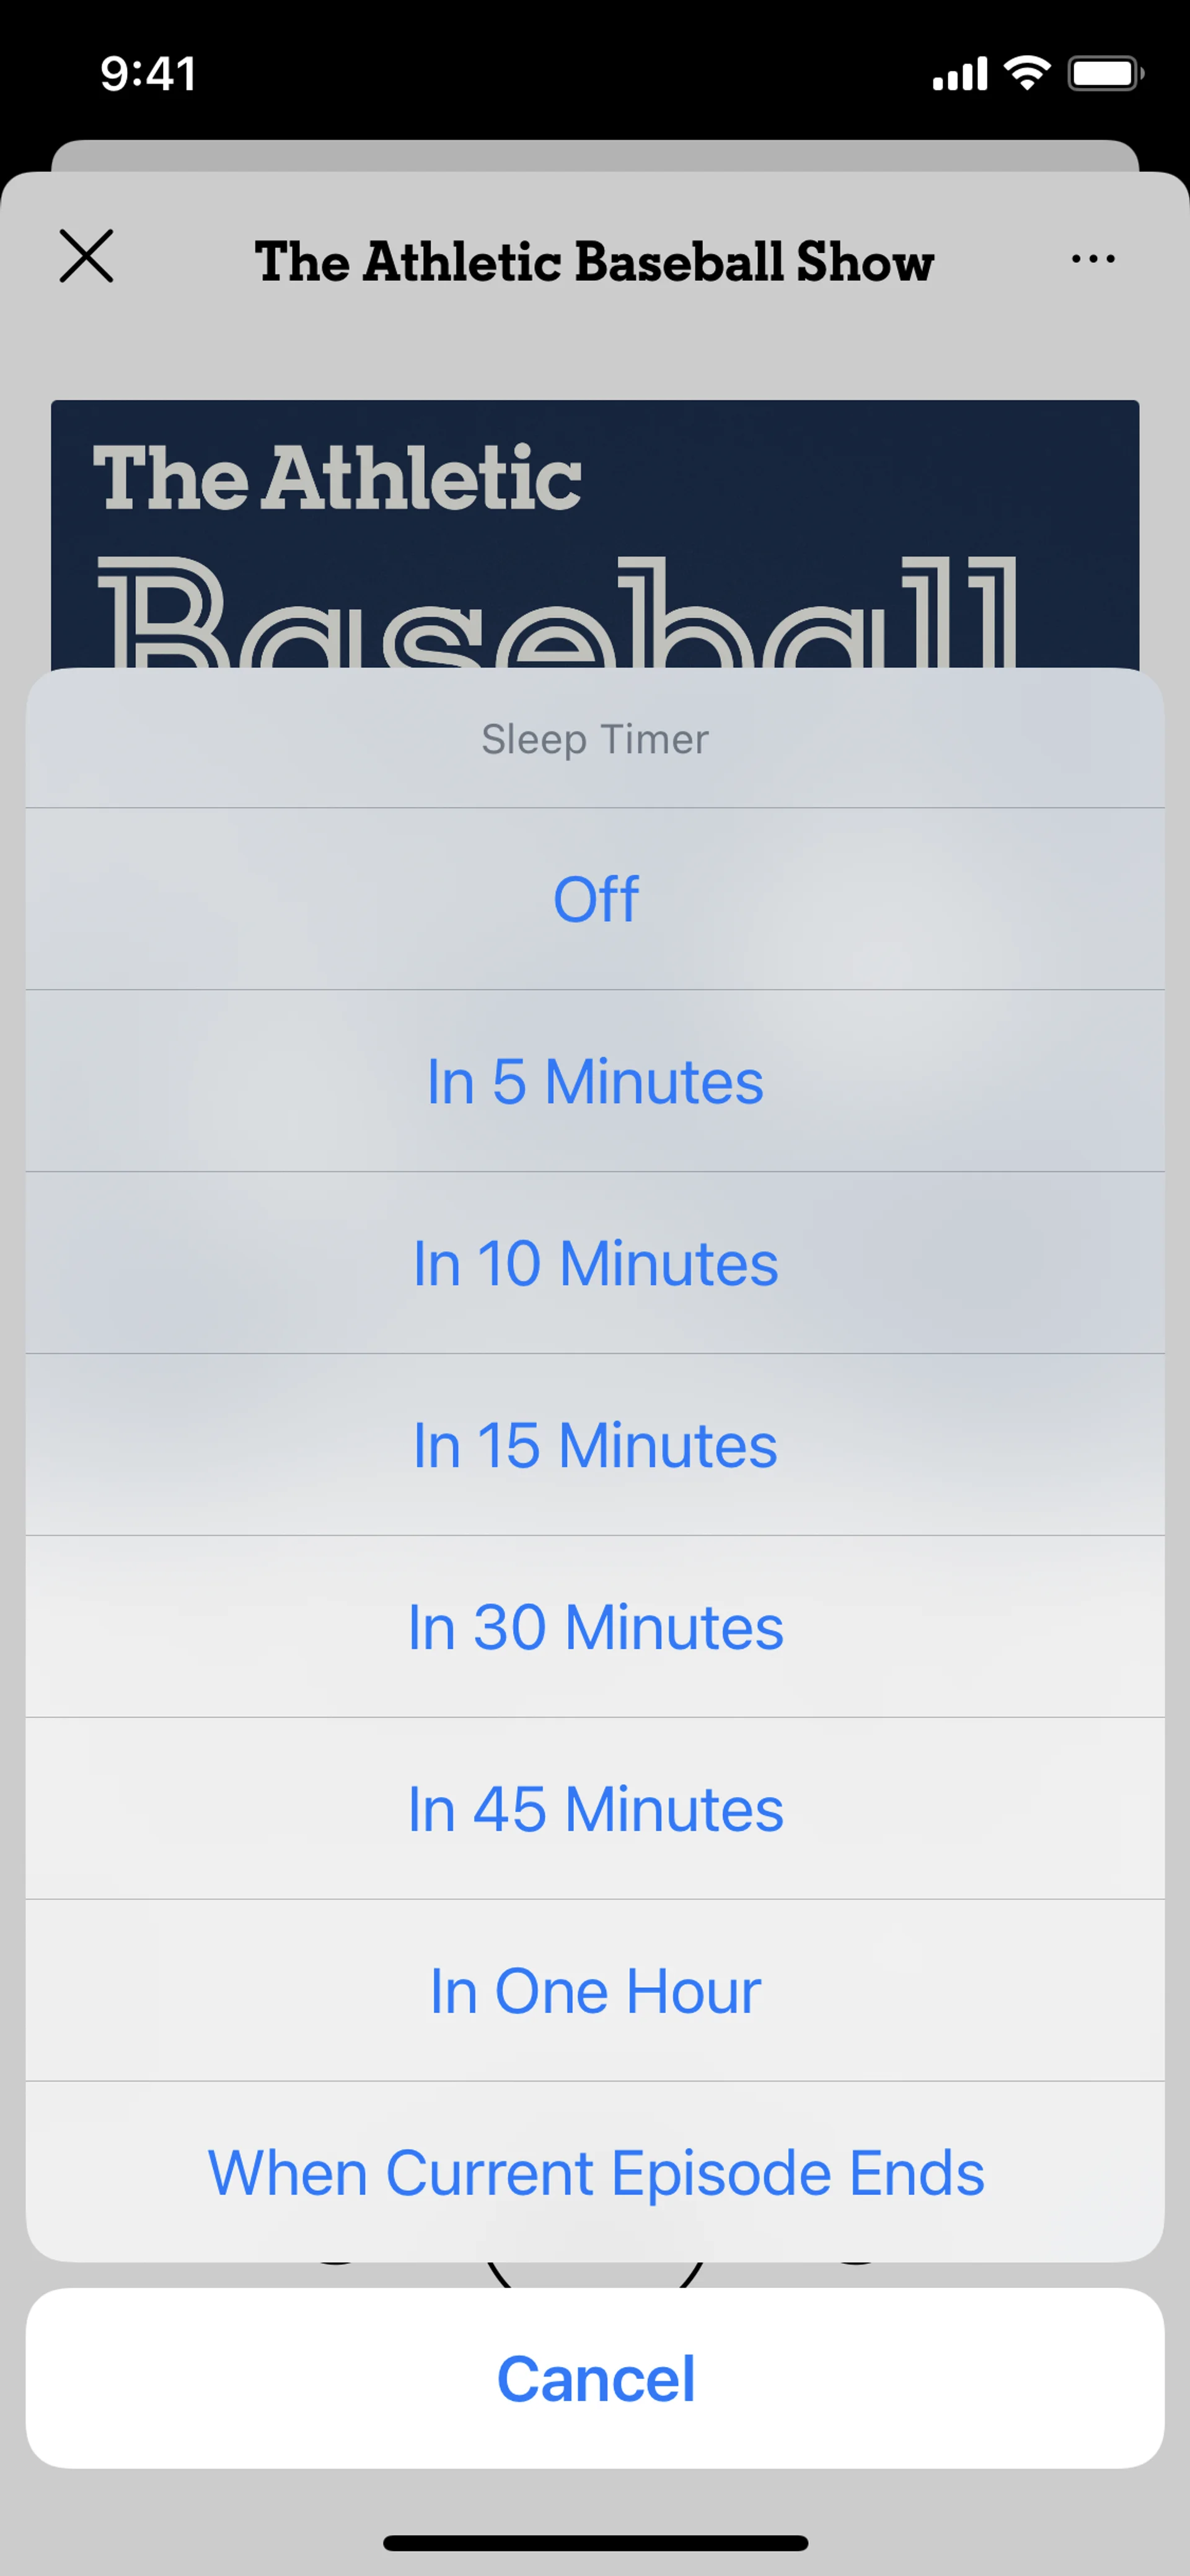Select In 15 Minutes option
The height and width of the screenshot is (2576, 1190).
coord(595,1445)
